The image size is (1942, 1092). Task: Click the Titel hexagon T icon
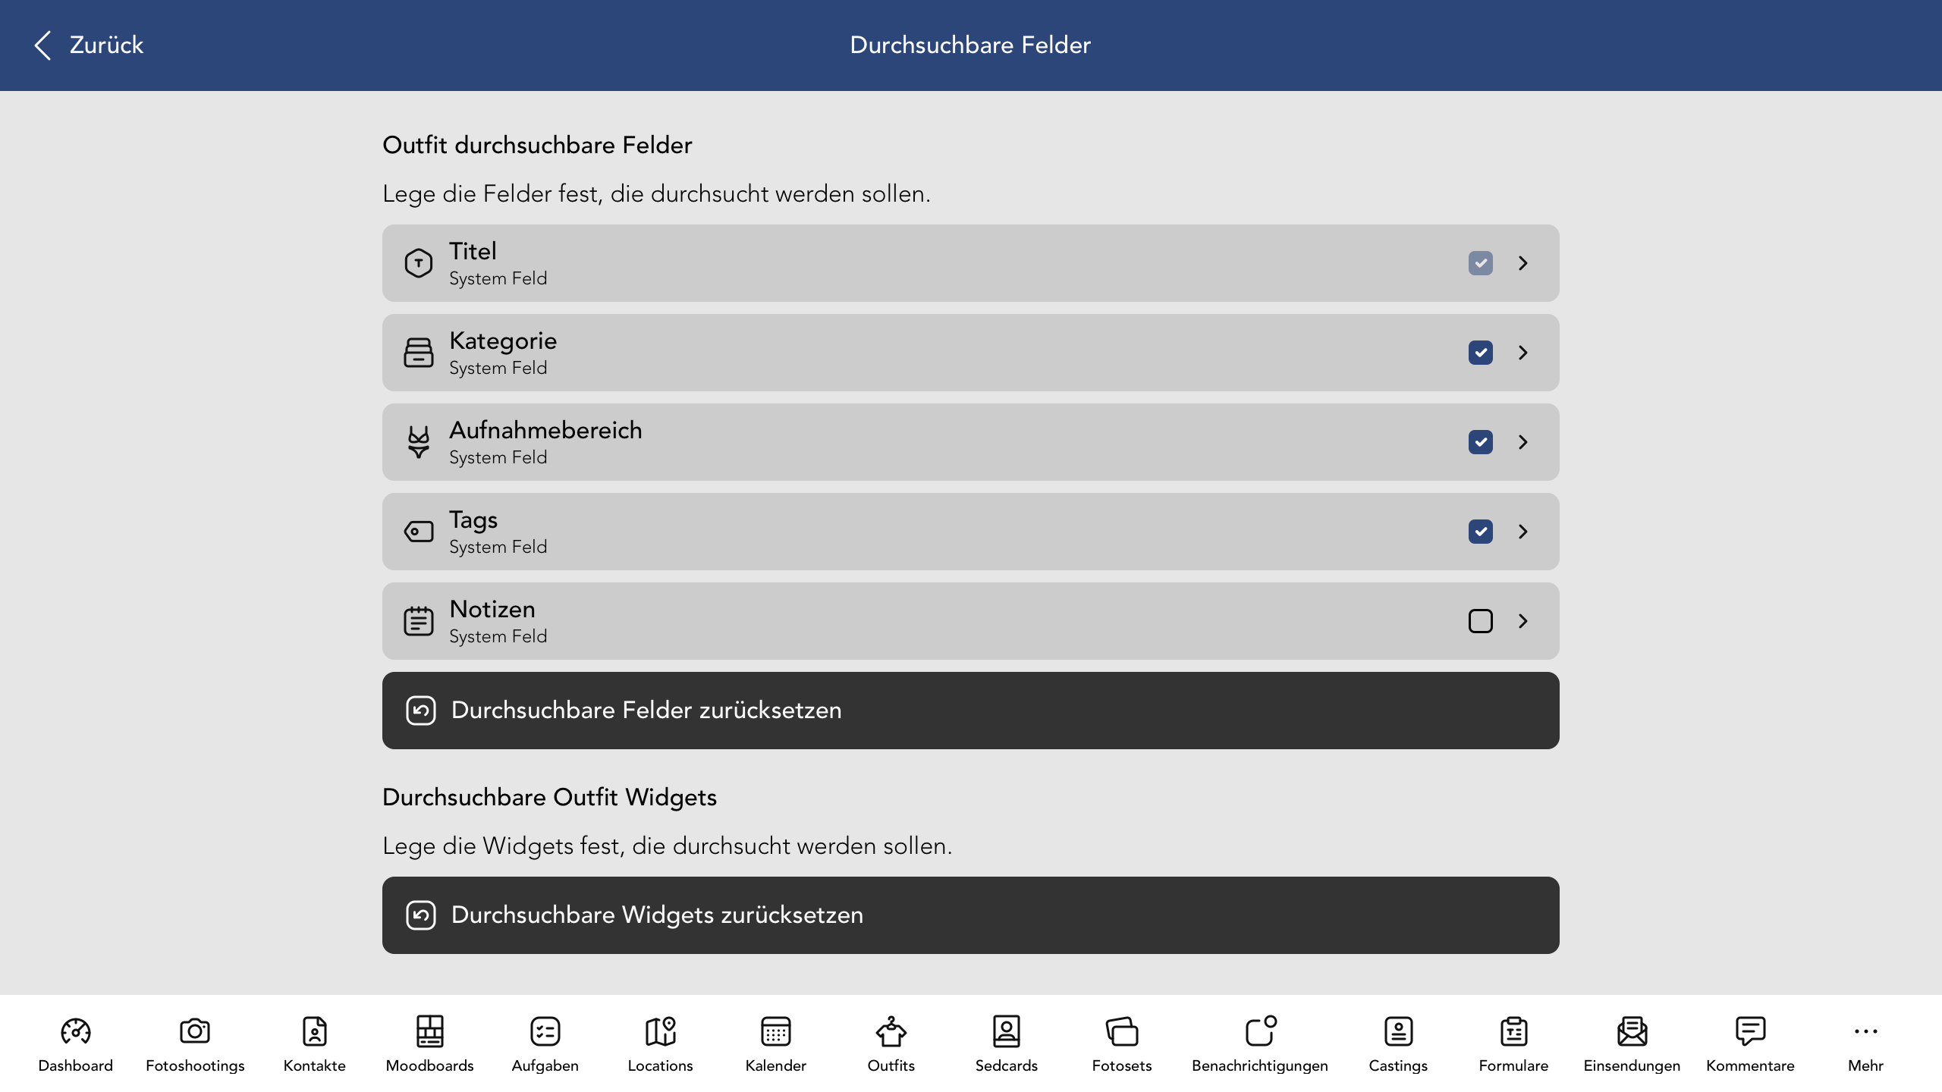[419, 263]
